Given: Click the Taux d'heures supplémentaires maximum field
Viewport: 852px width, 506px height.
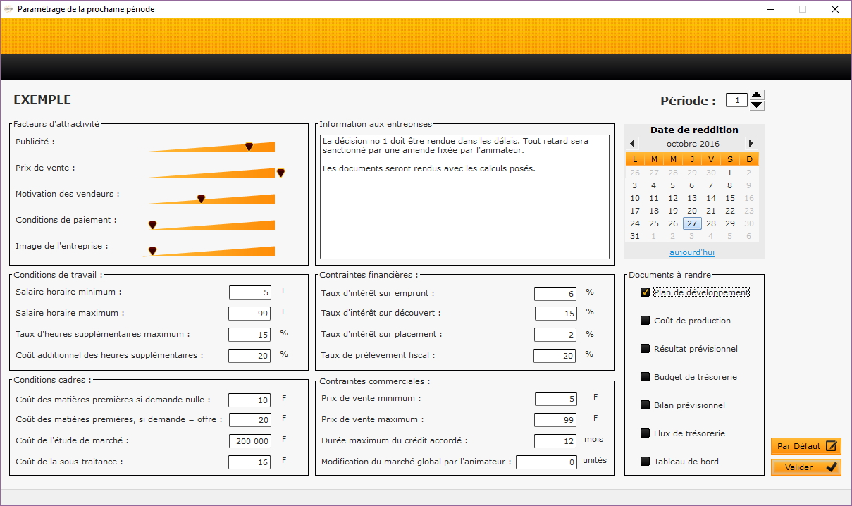Looking at the screenshot, I should coord(250,335).
